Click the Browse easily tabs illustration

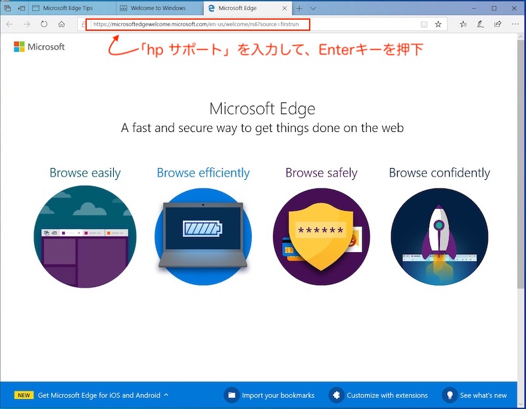click(x=85, y=237)
